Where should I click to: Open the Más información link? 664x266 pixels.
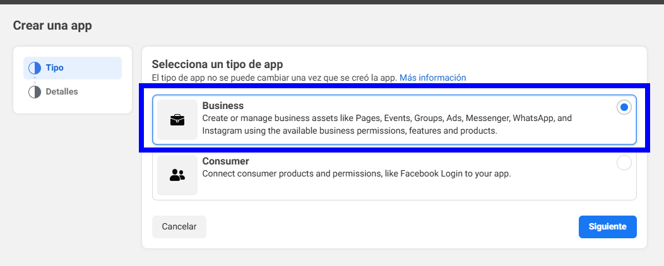(x=432, y=78)
